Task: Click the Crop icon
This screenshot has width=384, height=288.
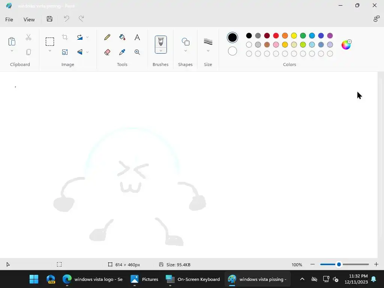Action: (65, 37)
